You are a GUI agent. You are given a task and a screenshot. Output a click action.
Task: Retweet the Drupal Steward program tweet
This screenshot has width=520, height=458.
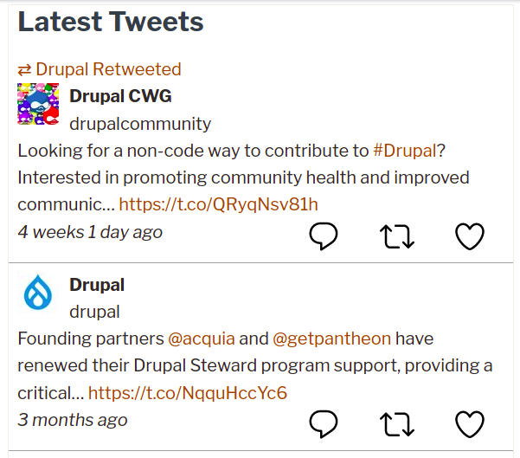point(397,423)
